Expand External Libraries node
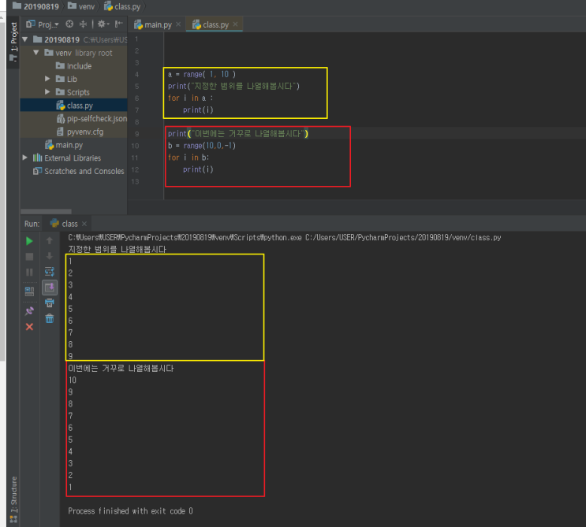This screenshot has width=586, height=527. [x=24, y=158]
